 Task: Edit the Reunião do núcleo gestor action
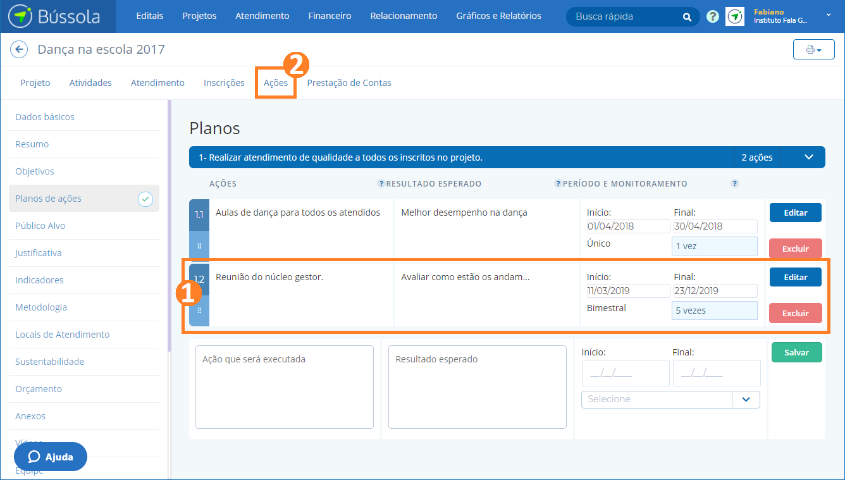coord(796,277)
